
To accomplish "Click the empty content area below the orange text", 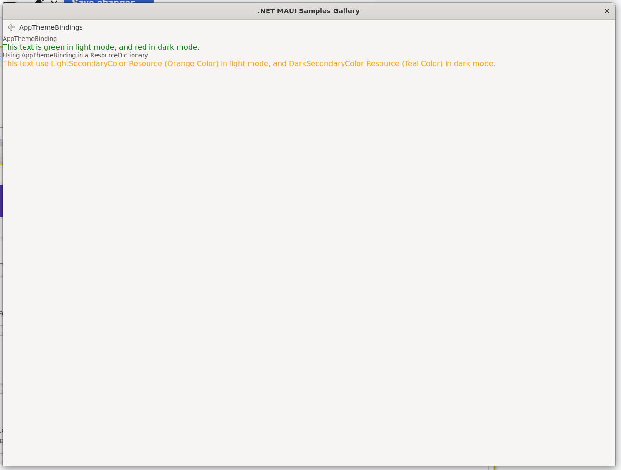I will (x=308, y=264).
